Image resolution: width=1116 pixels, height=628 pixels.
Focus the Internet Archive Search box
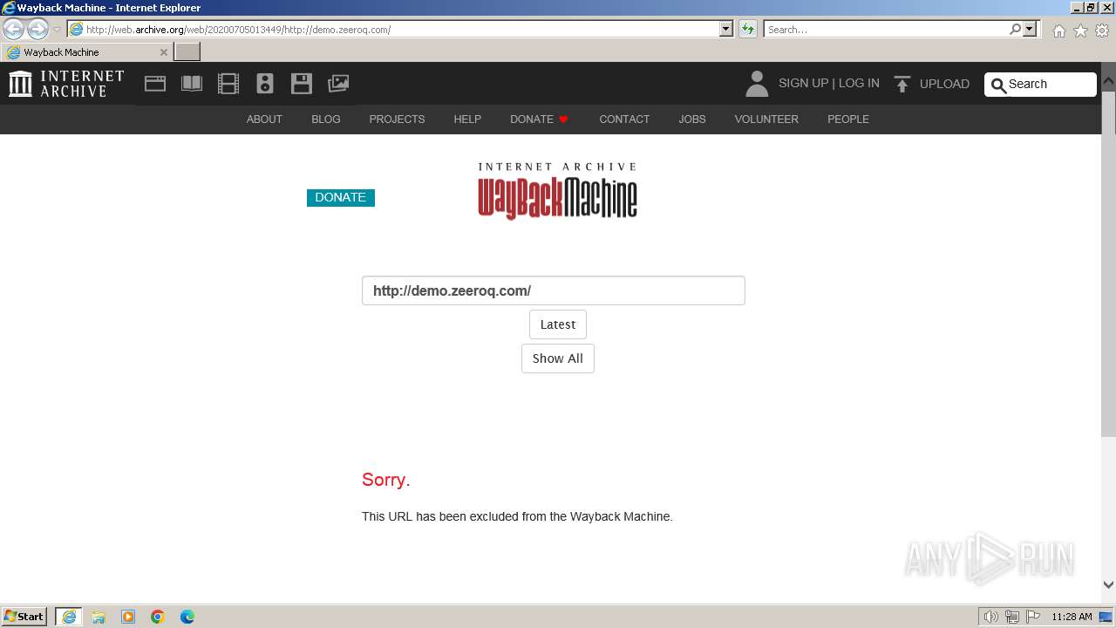tap(1040, 85)
